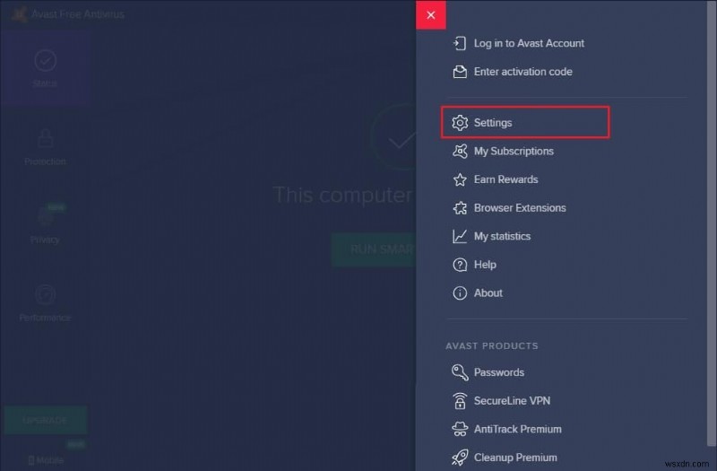Viewport: 717px width, 471px height.
Task: Click the Privacy icon in sidebar
Action: point(46,215)
